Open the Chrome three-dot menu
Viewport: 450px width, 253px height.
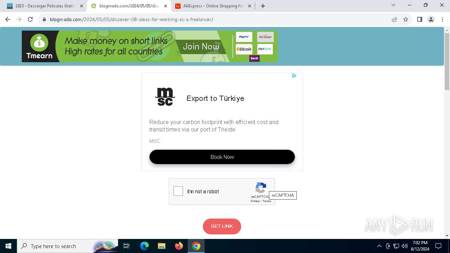(442, 19)
